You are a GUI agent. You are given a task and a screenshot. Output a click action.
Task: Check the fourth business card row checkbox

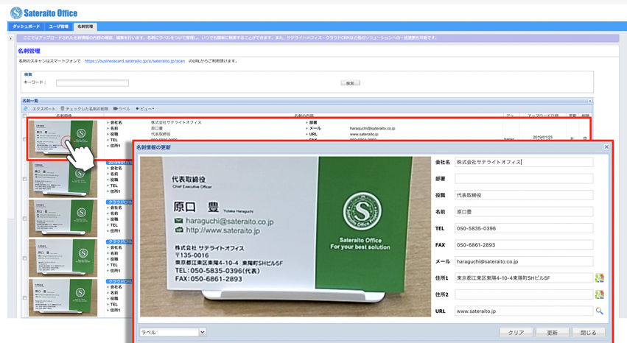(25, 258)
